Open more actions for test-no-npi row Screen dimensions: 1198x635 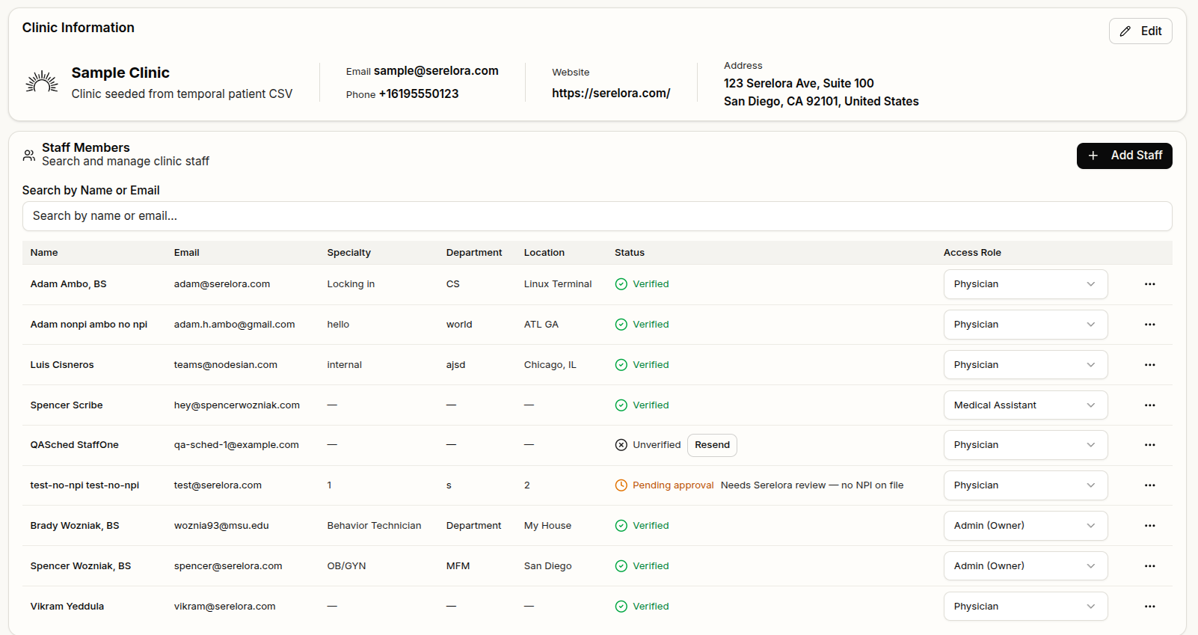coord(1149,485)
